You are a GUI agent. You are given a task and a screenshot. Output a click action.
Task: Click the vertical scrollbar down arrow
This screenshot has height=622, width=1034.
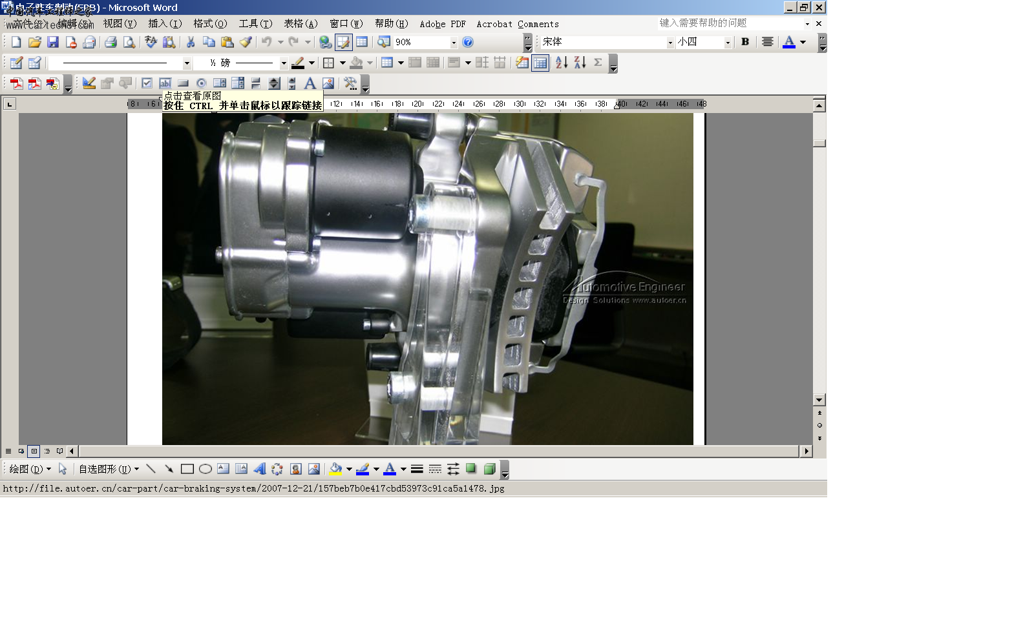(819, 400)
